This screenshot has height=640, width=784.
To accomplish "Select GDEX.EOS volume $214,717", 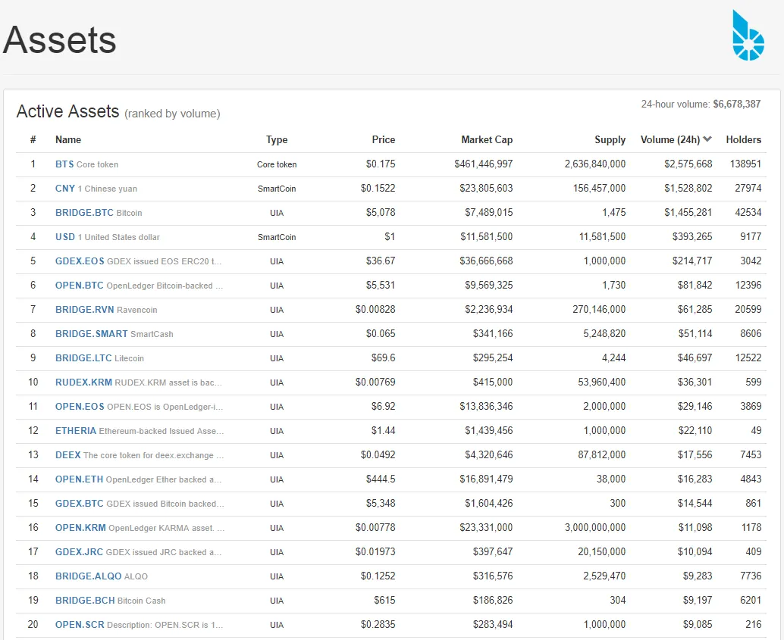I will click(x=692, y=261).
